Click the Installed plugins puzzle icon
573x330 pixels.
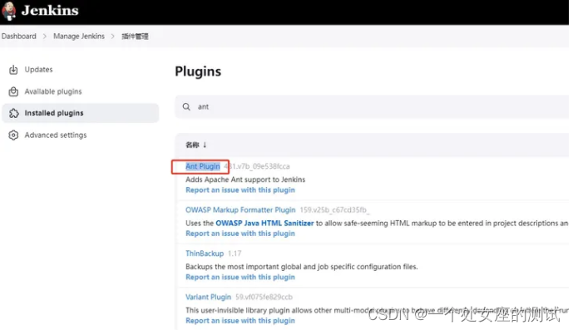click(x=14, y=113)
